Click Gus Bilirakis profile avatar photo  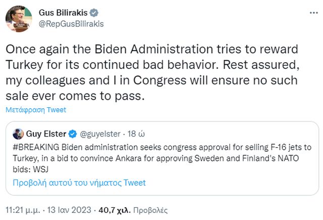19,18
